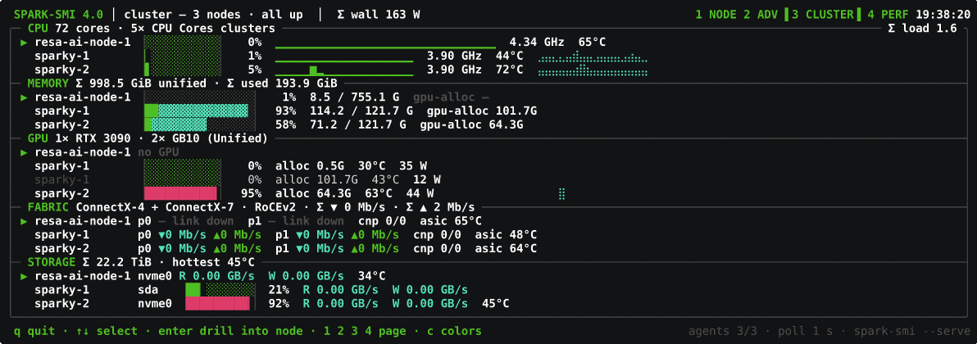Screen dimensions: 977x344
Task: Select the sparky-2 row in CPU section
Action: click(61, 70)
